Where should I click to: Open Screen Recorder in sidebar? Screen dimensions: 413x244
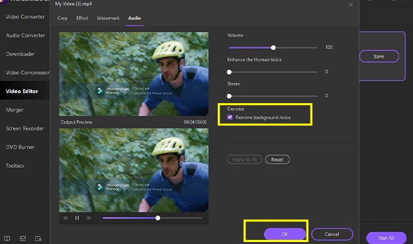25,128
